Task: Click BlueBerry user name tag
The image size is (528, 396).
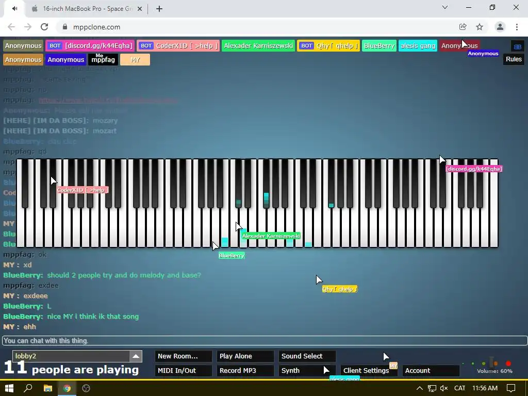Action: click(379, 46)
